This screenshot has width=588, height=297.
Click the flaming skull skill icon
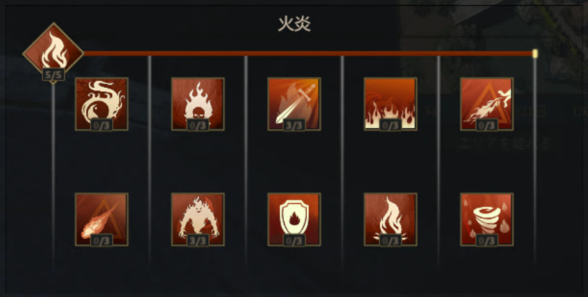(198, 104)
